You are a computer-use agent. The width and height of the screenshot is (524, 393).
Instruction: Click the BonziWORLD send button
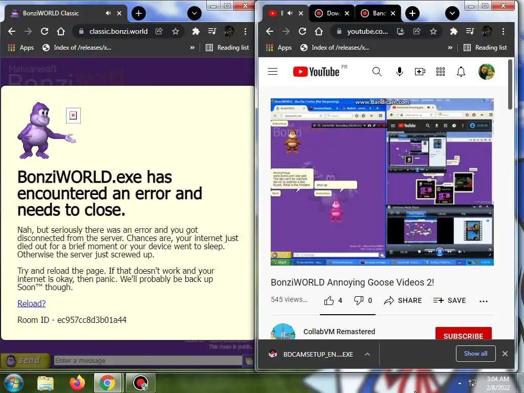(25, 361)
